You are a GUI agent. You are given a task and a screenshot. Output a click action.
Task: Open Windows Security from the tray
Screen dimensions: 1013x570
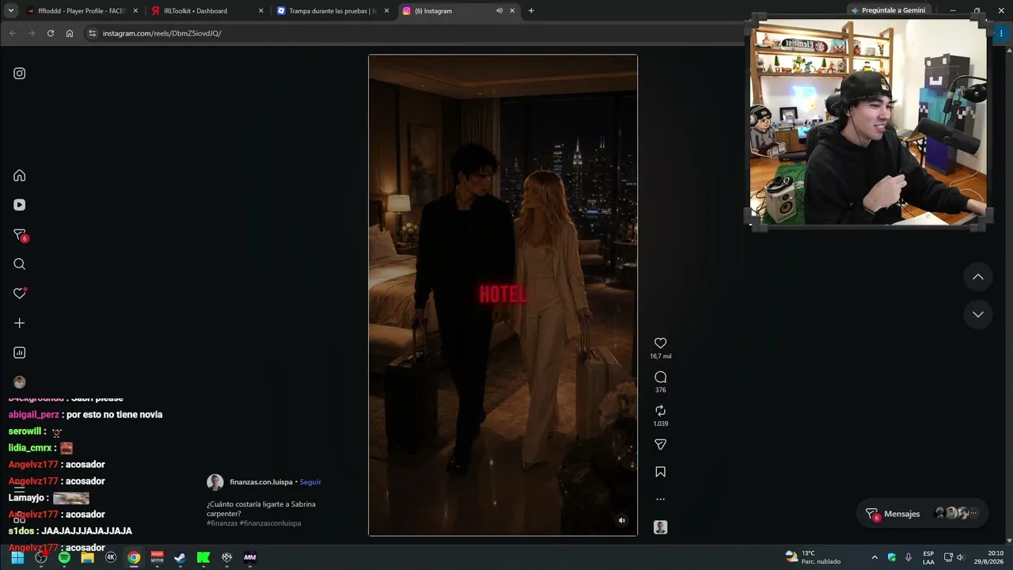[892, 557]
